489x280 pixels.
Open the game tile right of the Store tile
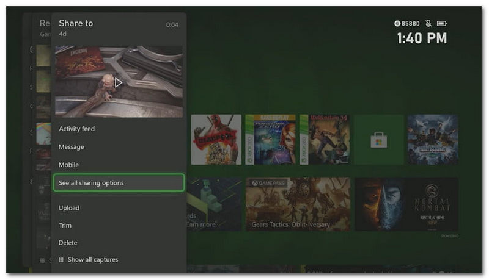433,140
